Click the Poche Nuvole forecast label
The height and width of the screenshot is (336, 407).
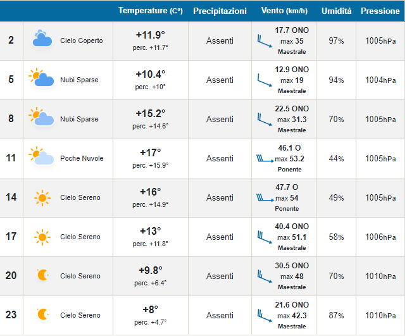coord(82,158)
